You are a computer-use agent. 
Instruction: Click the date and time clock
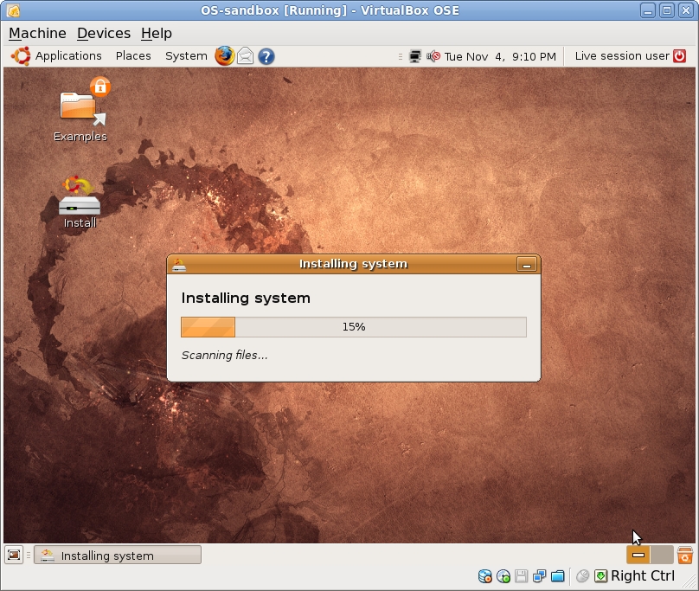[500, 56]
